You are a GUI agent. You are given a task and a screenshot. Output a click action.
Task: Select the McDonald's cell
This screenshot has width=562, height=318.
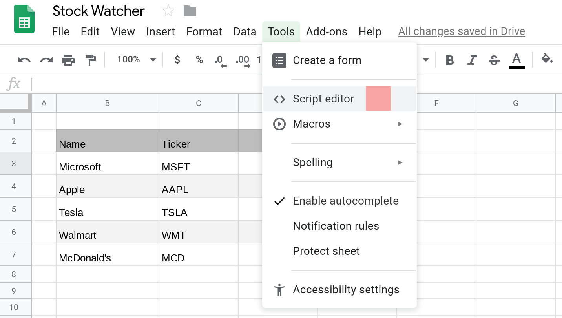(x=108, y=254)
